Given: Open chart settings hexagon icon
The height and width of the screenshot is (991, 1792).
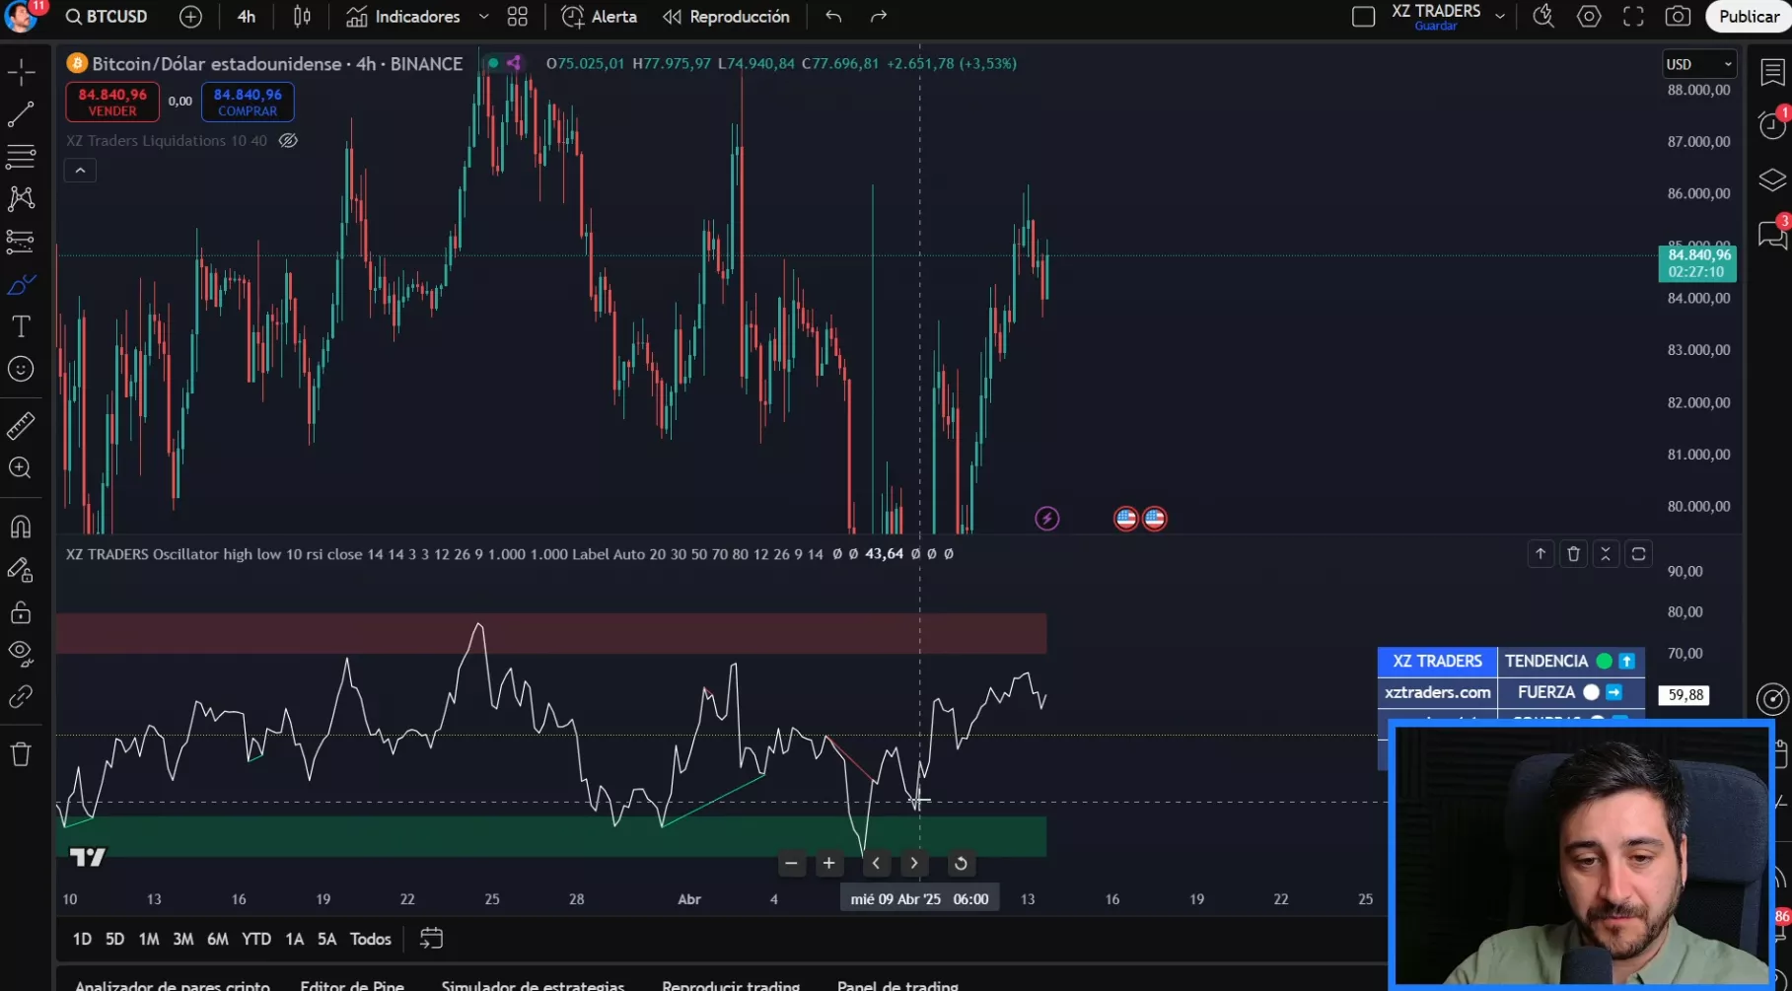Looking at the screenshot, I should [1589, 17].
